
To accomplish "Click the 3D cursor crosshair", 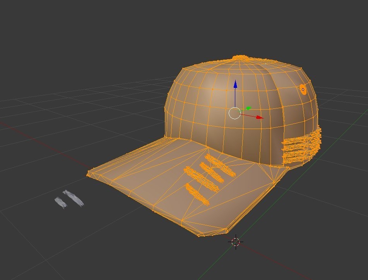I will click(x=236, y=242).
